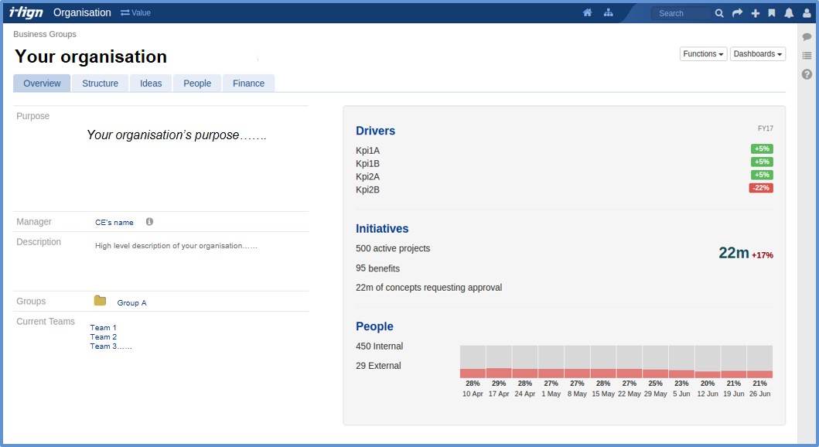
Task: Click the share arrow icon
Action: pyautogui.click(x=737, y=13)
